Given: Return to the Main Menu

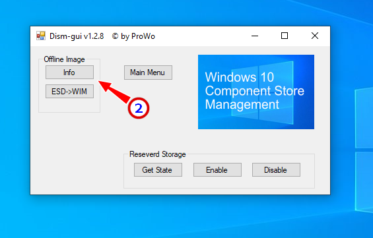Looking at the screenshot, I should click(148, 73).
